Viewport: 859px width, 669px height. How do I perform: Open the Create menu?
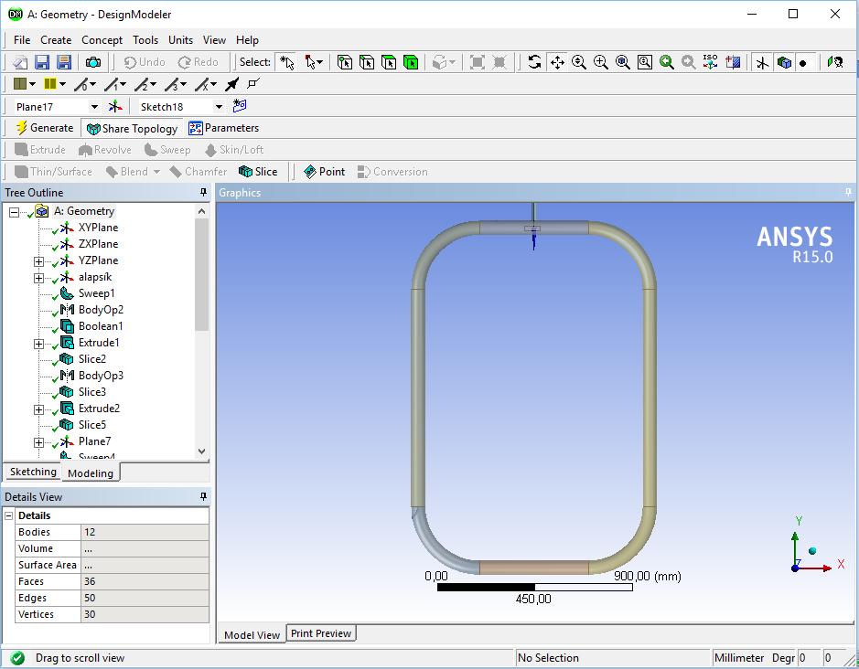(x=56, y=40)
